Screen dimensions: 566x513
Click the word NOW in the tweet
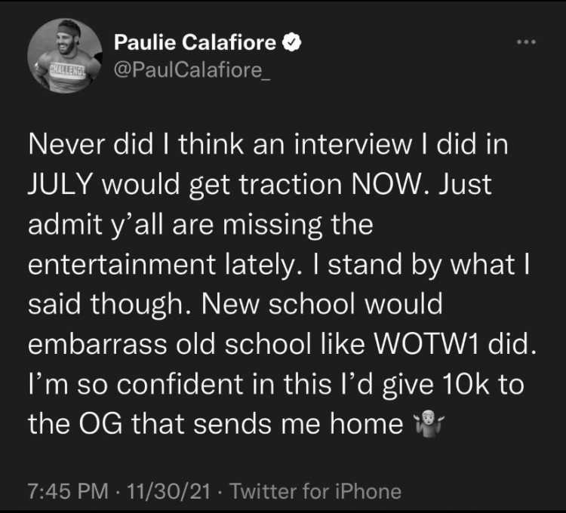386,184
